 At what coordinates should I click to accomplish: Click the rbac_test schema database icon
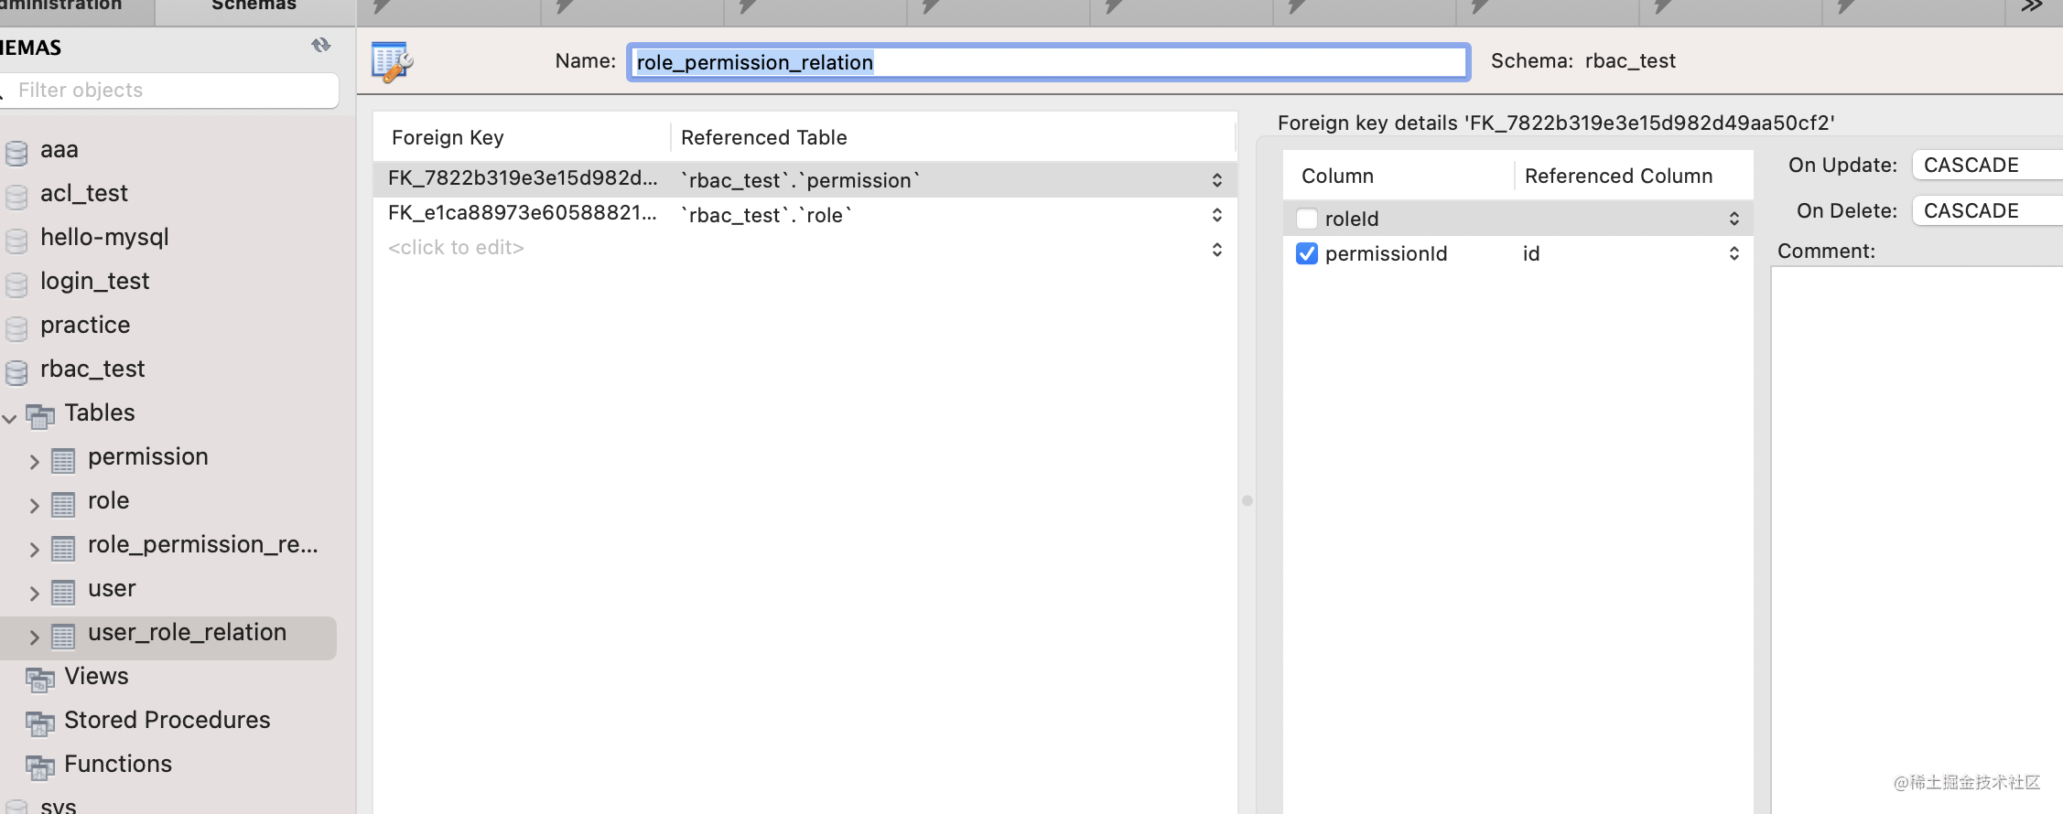16,371
